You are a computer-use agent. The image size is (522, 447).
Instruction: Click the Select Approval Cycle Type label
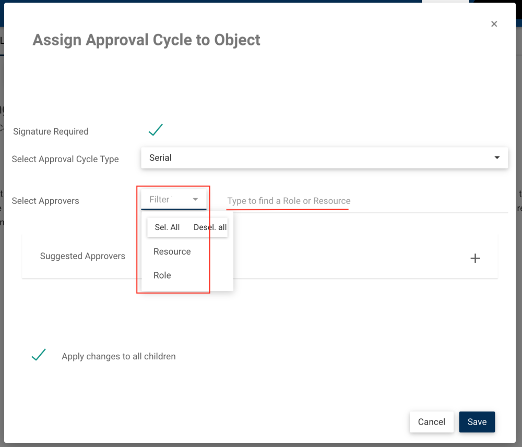point(65,159)
